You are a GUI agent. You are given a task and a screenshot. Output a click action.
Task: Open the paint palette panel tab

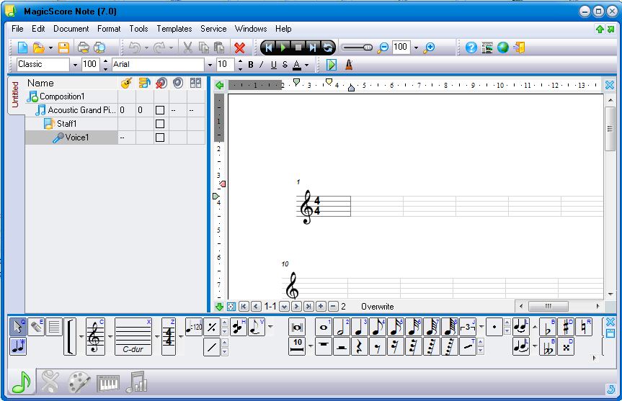coord(79,382)
